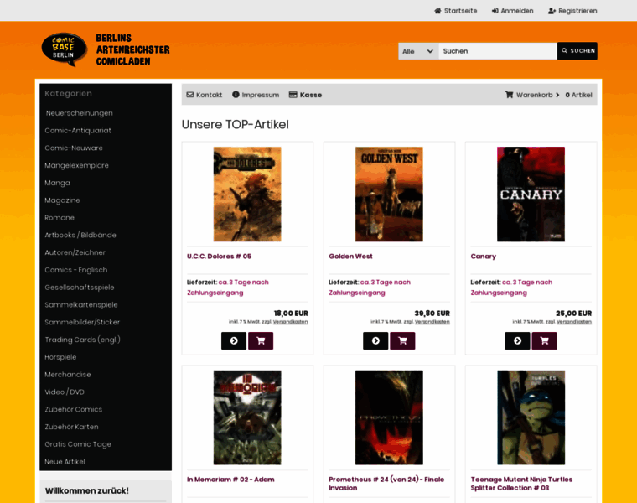The width and height of the screenshot is (637, 503).
Task: Open Canary title link
Action: (484, 257)
